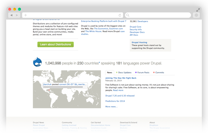The image size is (208, 133).
Task: Click the round button right of search
Action: click(196, 15)
